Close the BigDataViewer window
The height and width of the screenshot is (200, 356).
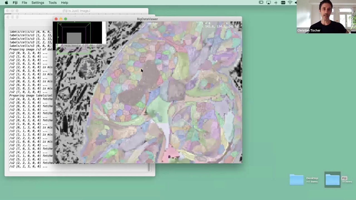pos(56,19)
